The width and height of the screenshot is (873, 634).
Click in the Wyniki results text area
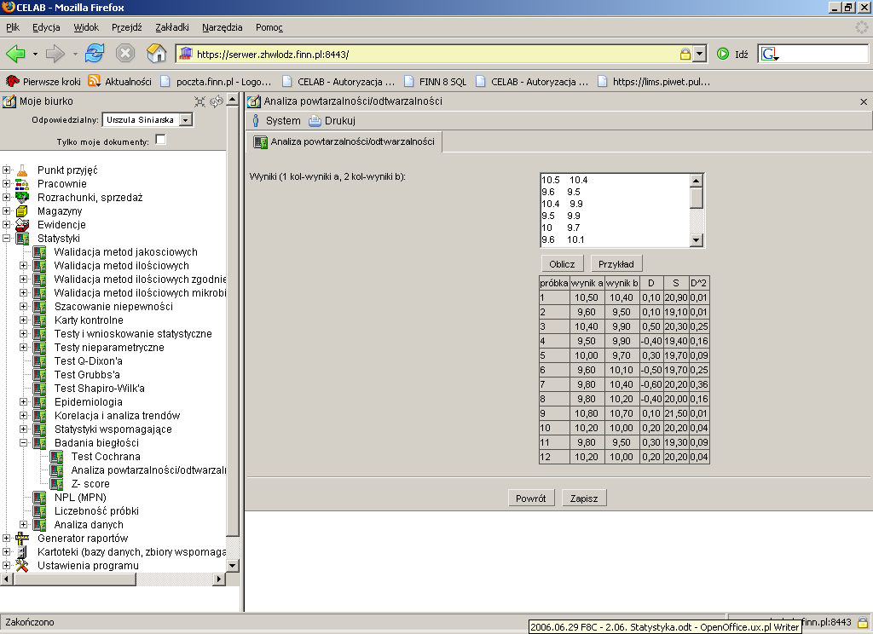tap(615, 210)
